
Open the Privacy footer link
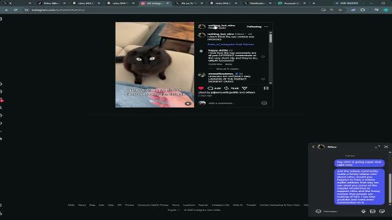129,205
